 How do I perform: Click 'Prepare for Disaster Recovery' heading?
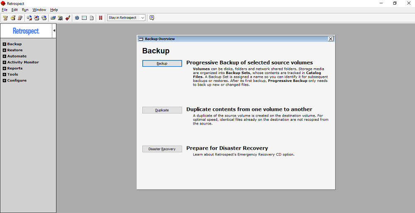click(227, 148)
